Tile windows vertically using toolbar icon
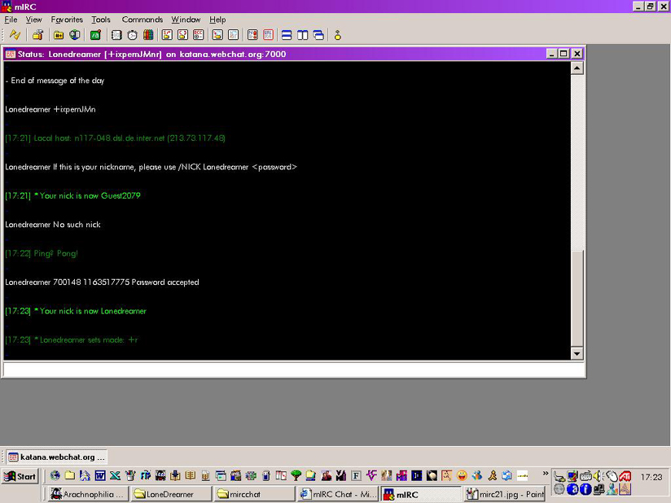Image resolution: width=671 pixels, height=503 pixels. click(x=303, y=35)
